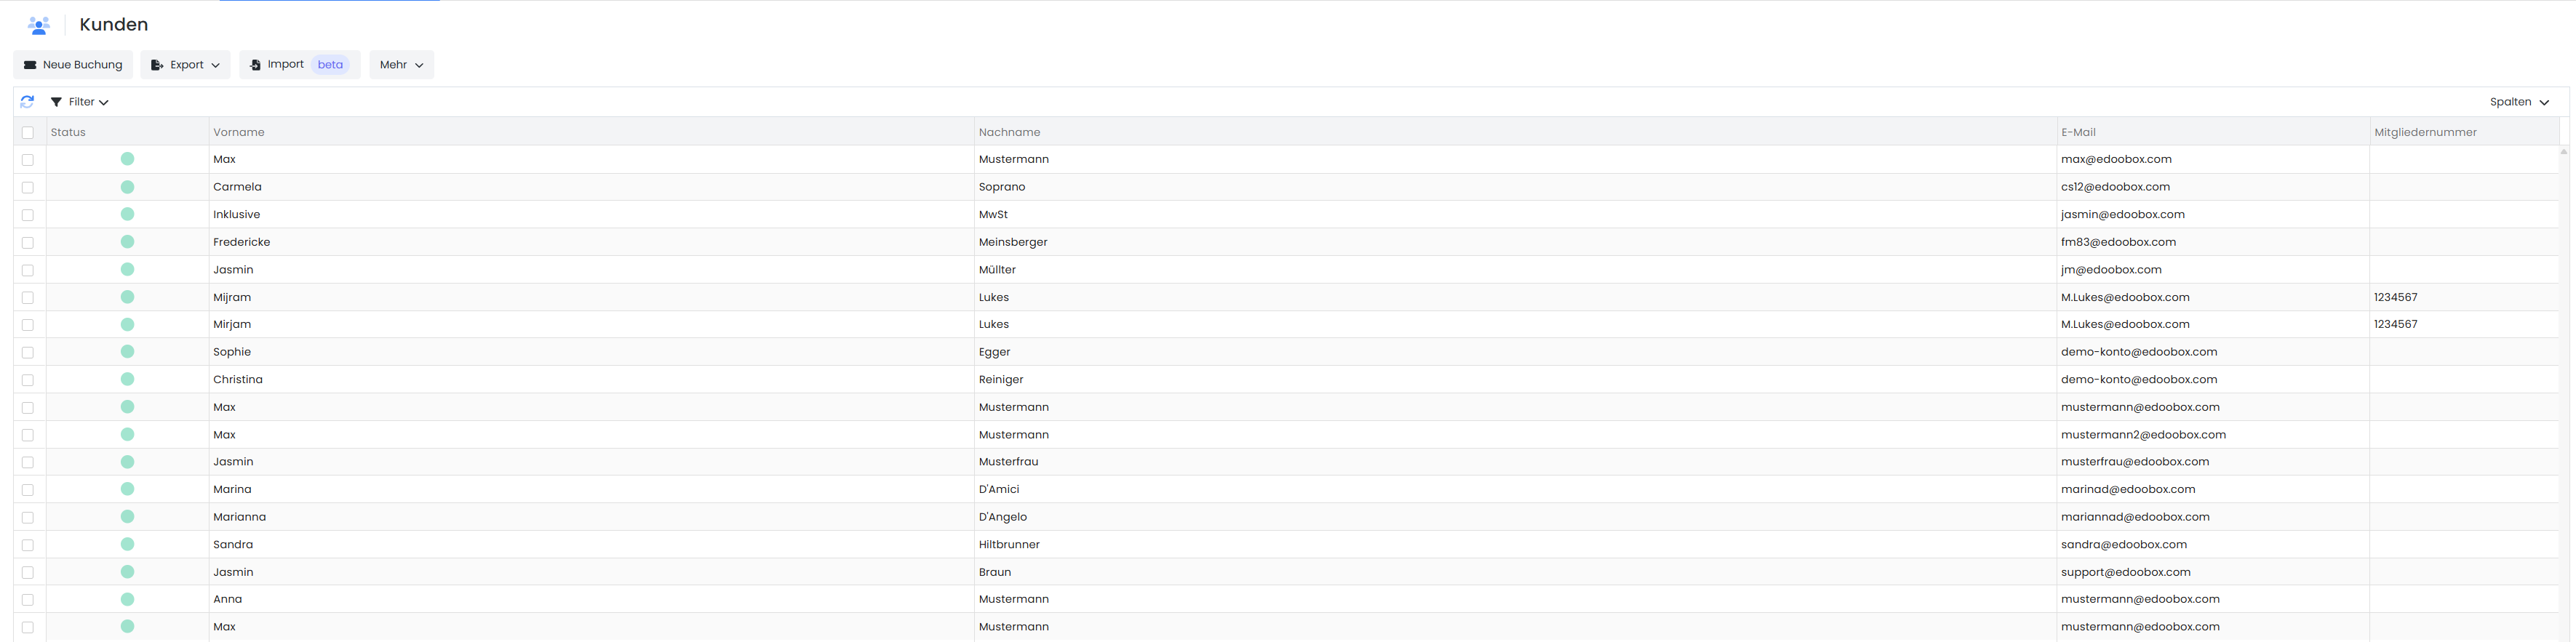The width and height of the screenshot is (2576, 642).
Task: Expand the Filter options
Action: [x=80, y=102]
